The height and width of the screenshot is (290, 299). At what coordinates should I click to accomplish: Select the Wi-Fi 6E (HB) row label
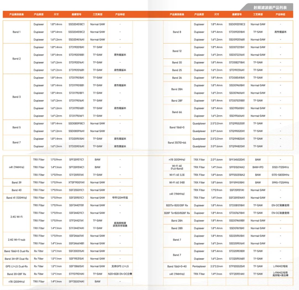(x=177, y=182)
